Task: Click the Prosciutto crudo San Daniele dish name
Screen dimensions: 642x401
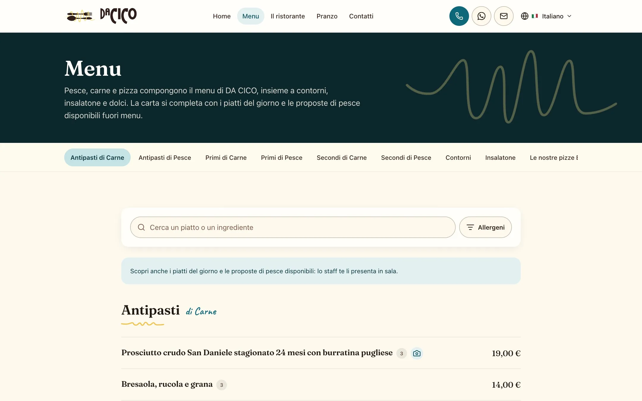Action: [257, 353]
